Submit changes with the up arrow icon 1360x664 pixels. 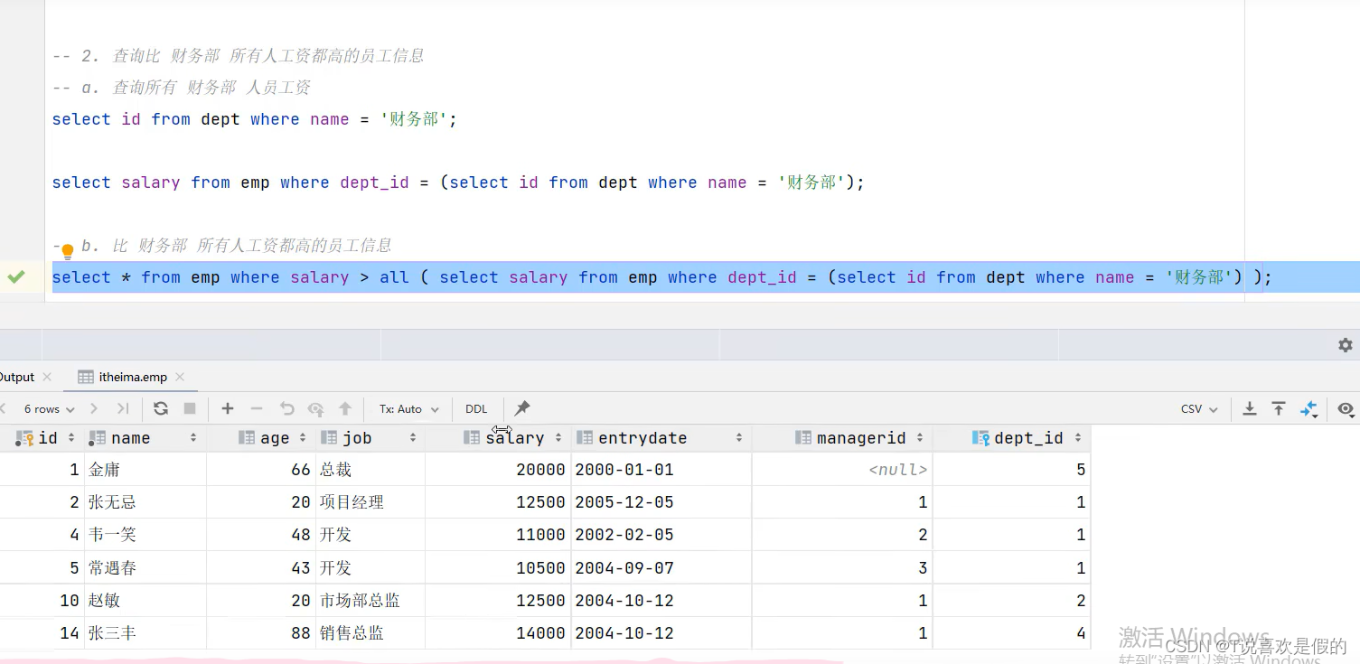click(345, 408)
